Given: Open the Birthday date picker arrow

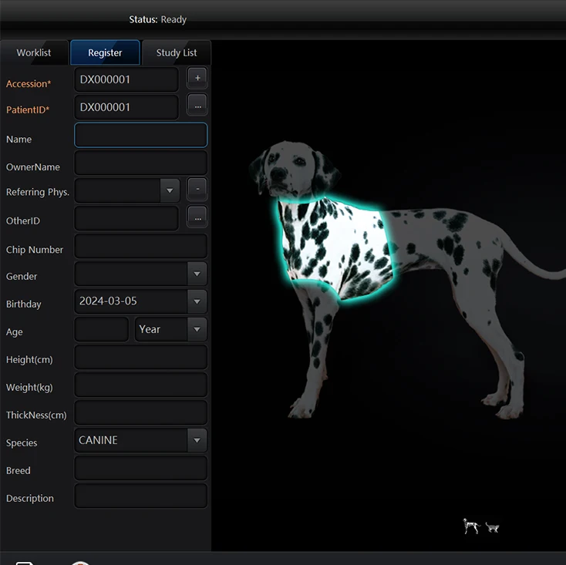Looking at the screenshot, I should pyautogui.click(x=197, y=301).
